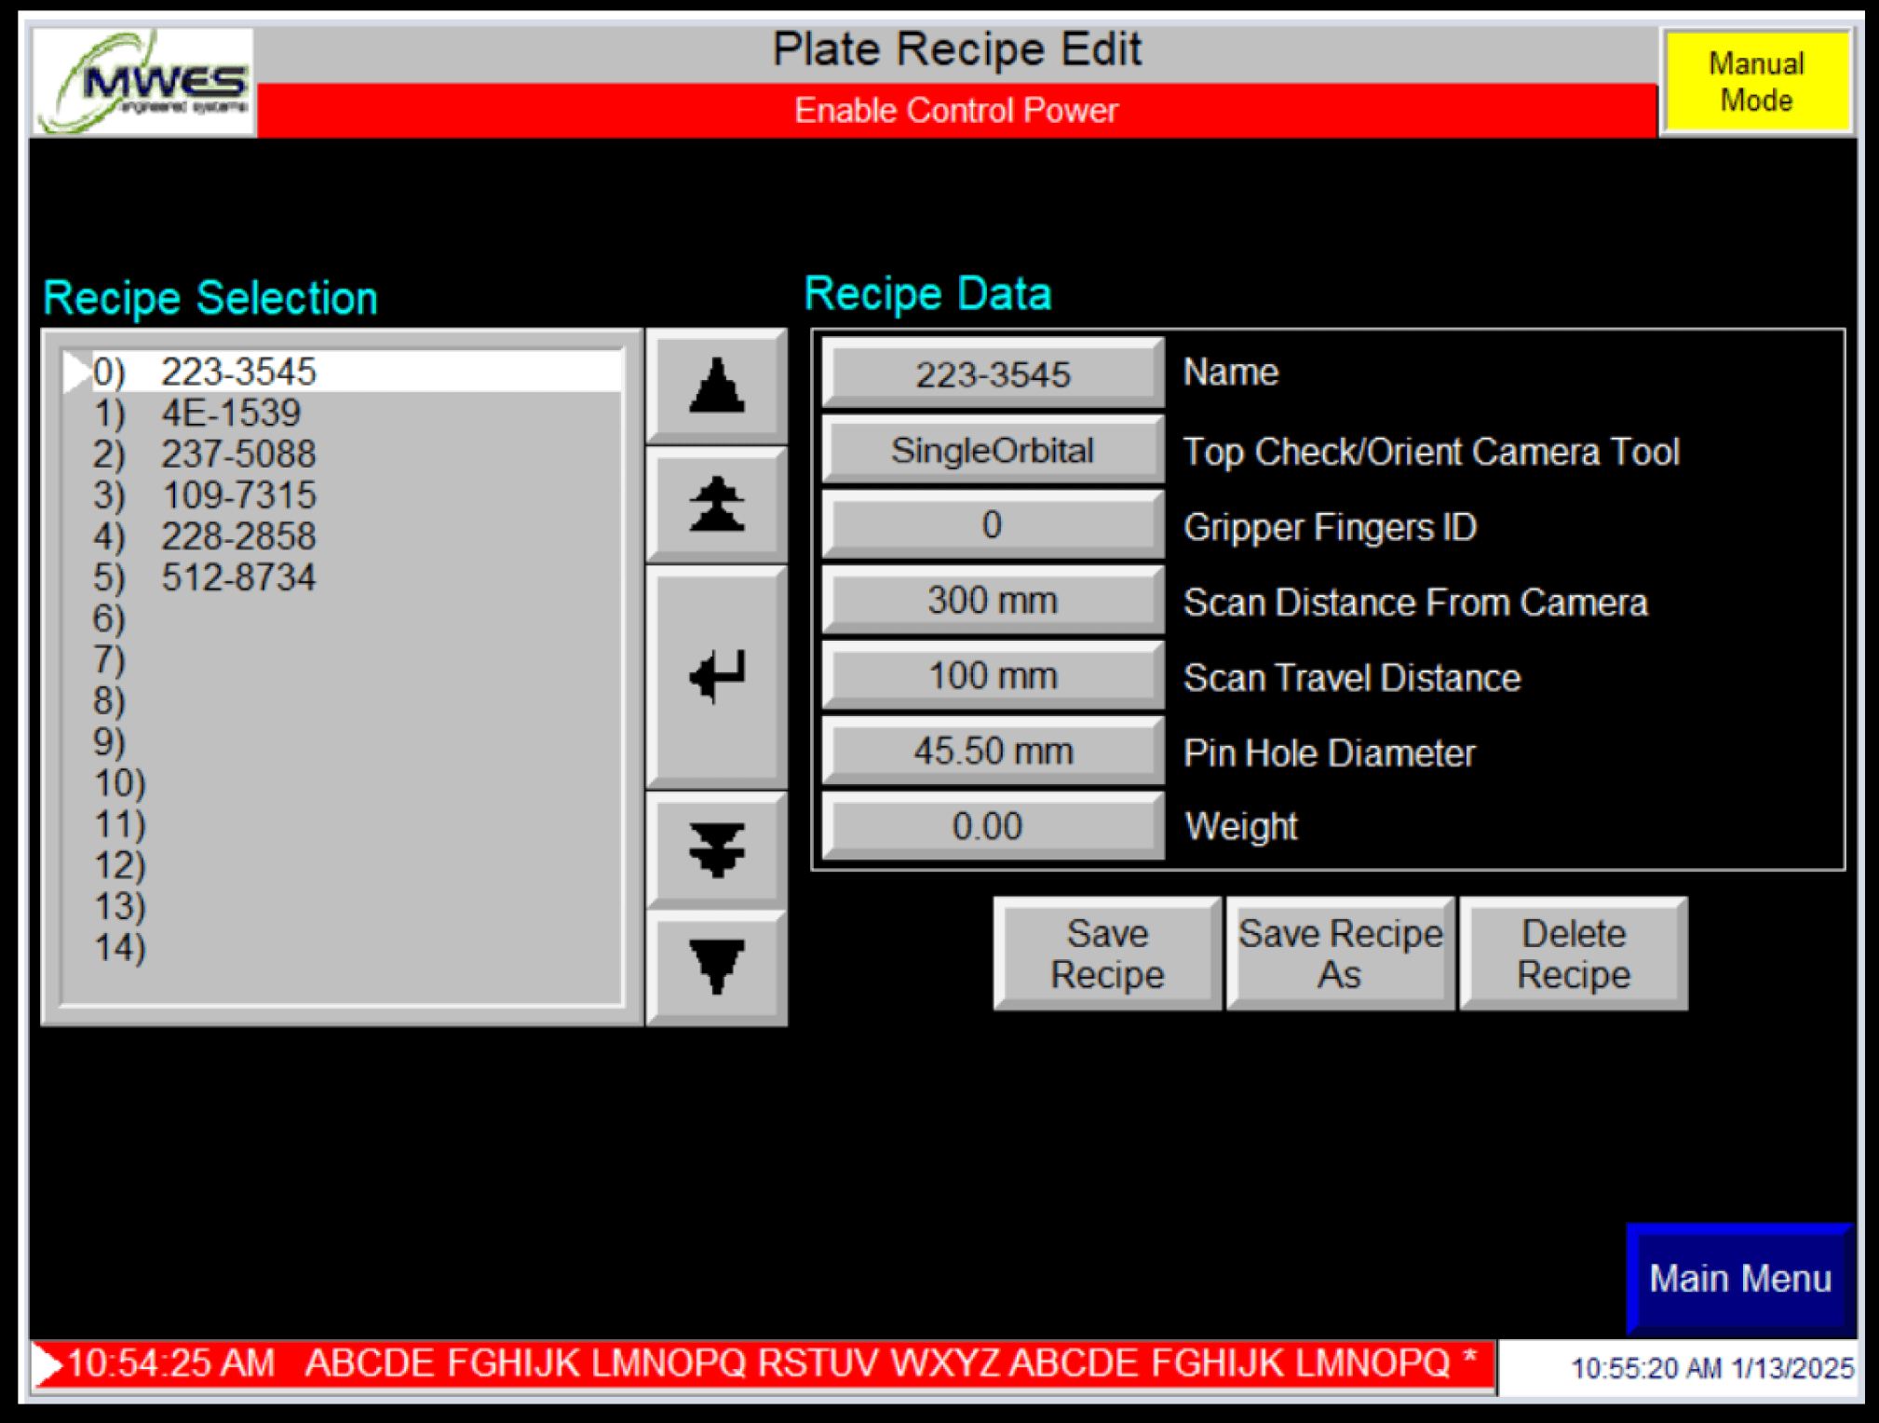Screen dimensions: 1879x1423
Task: Edit the Weight value 0.00
Action: coord(992,825)
